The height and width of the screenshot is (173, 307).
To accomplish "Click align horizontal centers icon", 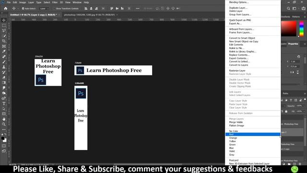I will pyautogui.click(x=91, y=9).
